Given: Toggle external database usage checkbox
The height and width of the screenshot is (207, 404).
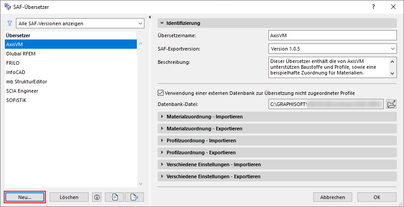Looking at the screenshot, I should [x=160, y=93].
